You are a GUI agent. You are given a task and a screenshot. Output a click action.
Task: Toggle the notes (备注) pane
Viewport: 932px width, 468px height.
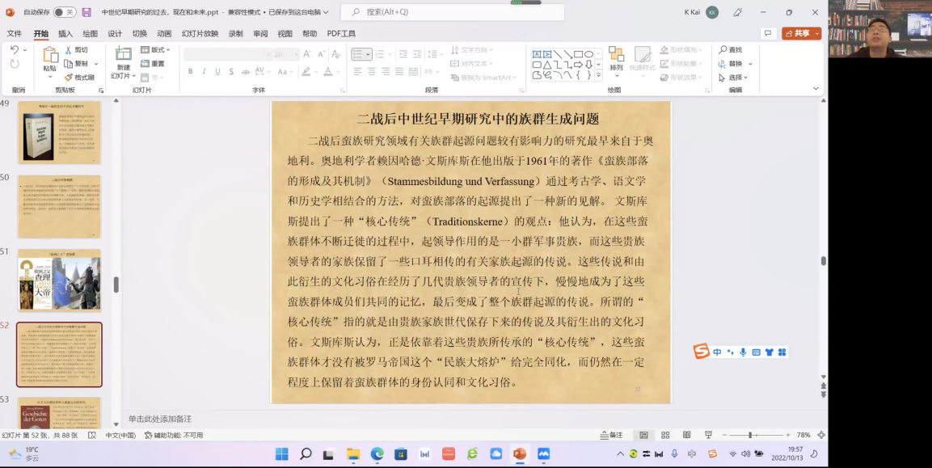coord(612,435)
